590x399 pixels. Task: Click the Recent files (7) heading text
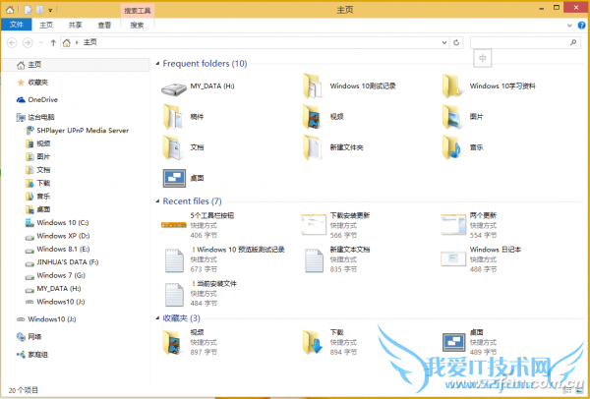coord(192,201)
